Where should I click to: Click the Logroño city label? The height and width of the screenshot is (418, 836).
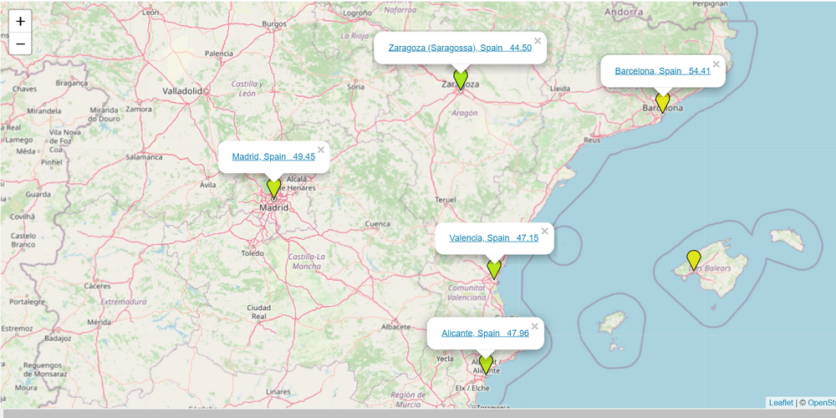coord(357,13)
